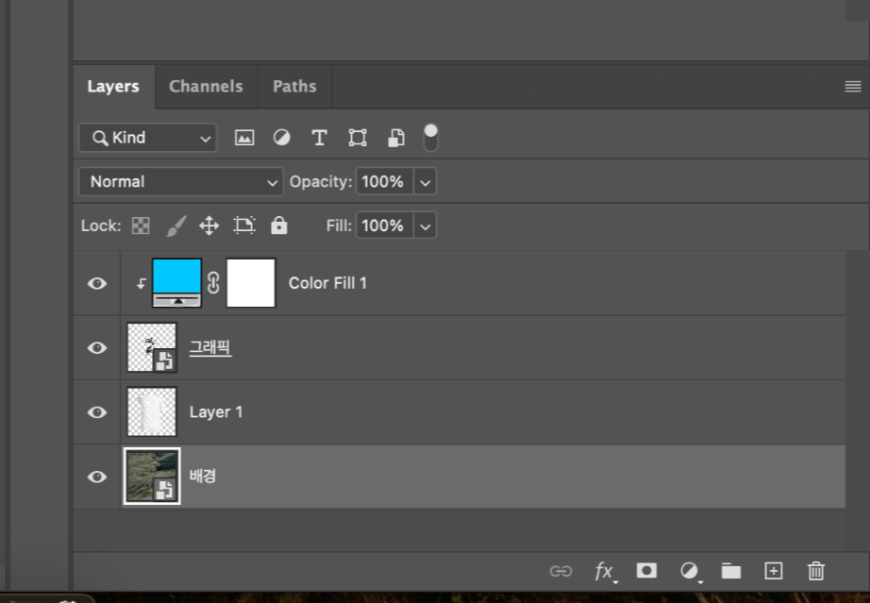Open the Fill slider dropdown arrow
Image resolution: width=870 pixels, height=603 pixels.
(425, 226)
